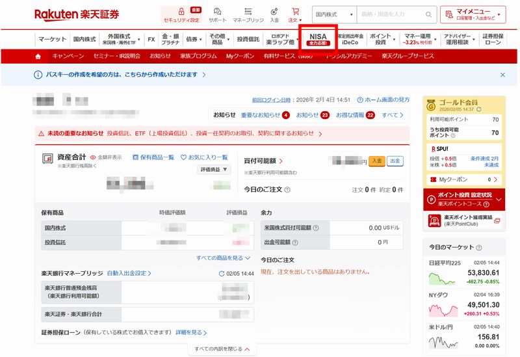Expand the ポイント投資 設定状況 panel
The image size is (520, 357).
point(464,200)
